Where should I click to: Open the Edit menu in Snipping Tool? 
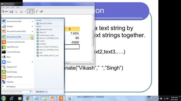coord(8,8)
